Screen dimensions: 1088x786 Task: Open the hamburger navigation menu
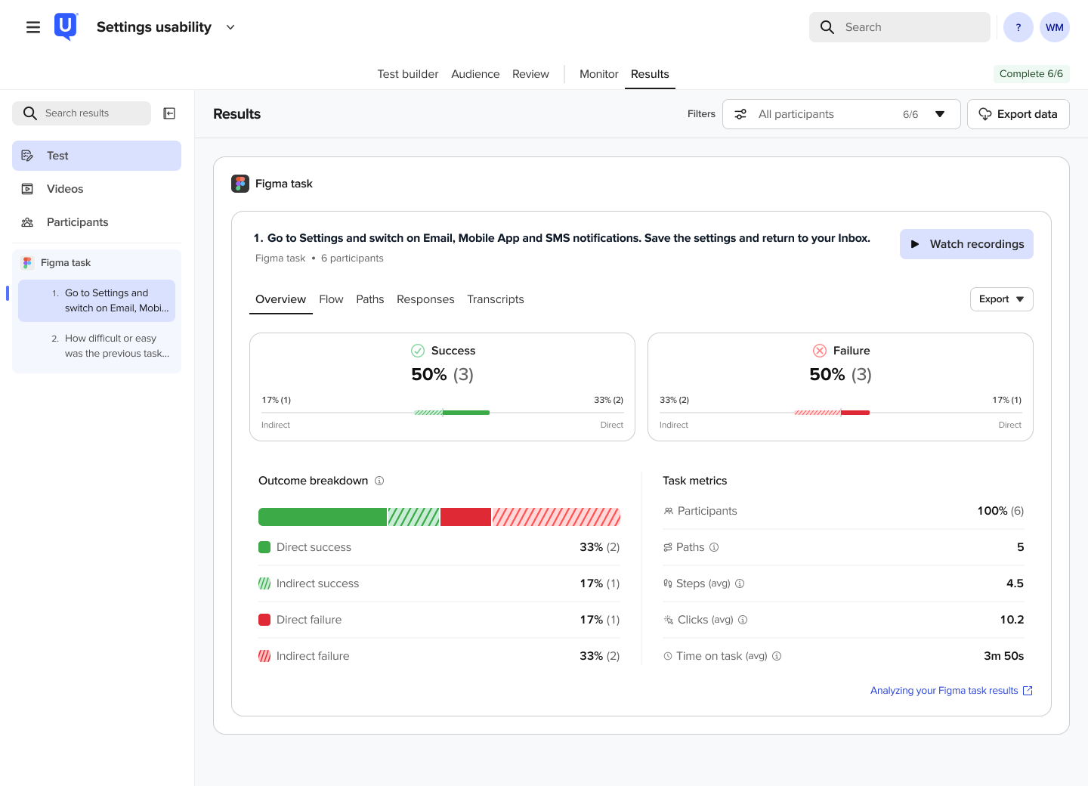pos(33,27)
